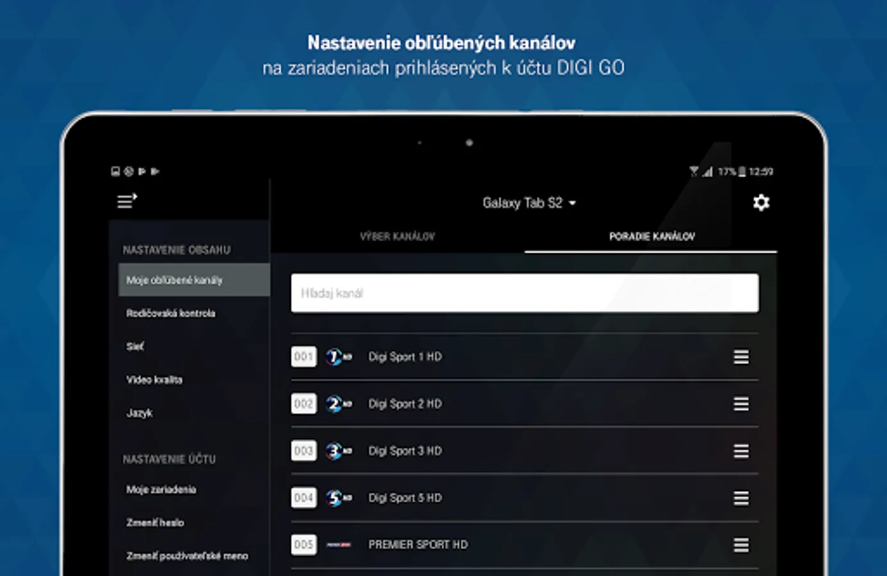
Task: Grab the reorder handle for Digi Sport 3 HD
Action: click(x=741, y=451)
